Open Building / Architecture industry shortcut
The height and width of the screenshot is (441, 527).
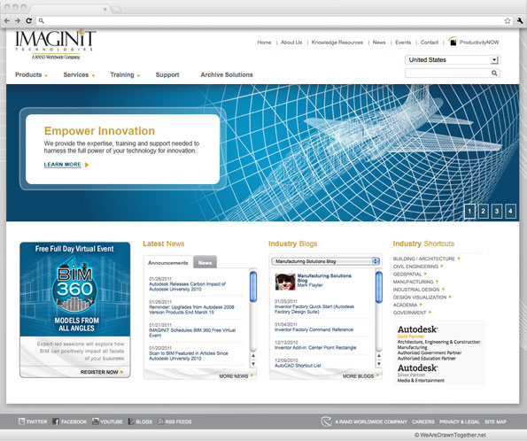click(424, 259)
